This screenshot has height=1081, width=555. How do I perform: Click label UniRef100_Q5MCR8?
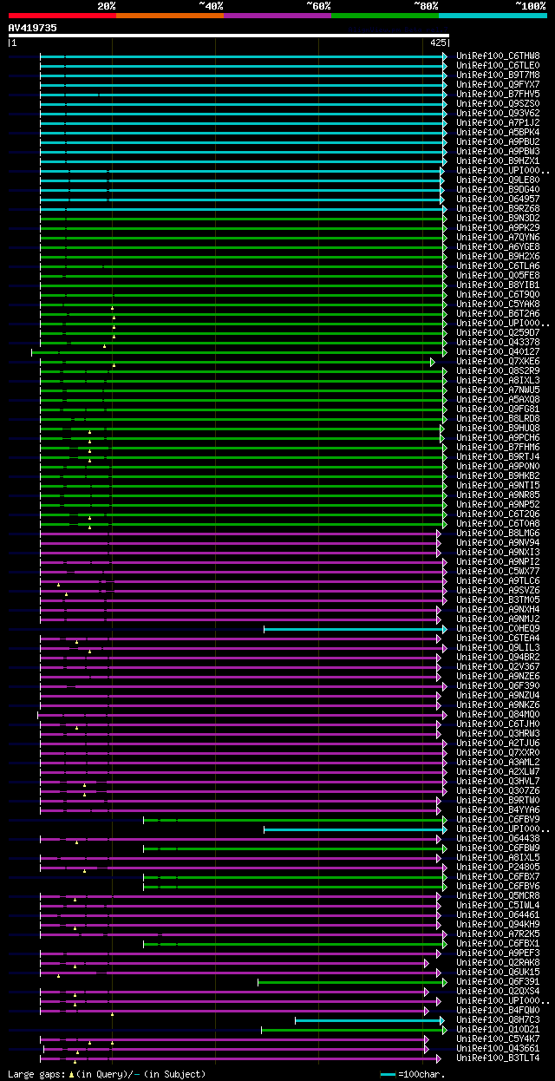click(x=498, y=895)
